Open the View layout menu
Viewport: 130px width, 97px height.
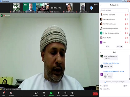pyautogui.click(x=96, y=5)
